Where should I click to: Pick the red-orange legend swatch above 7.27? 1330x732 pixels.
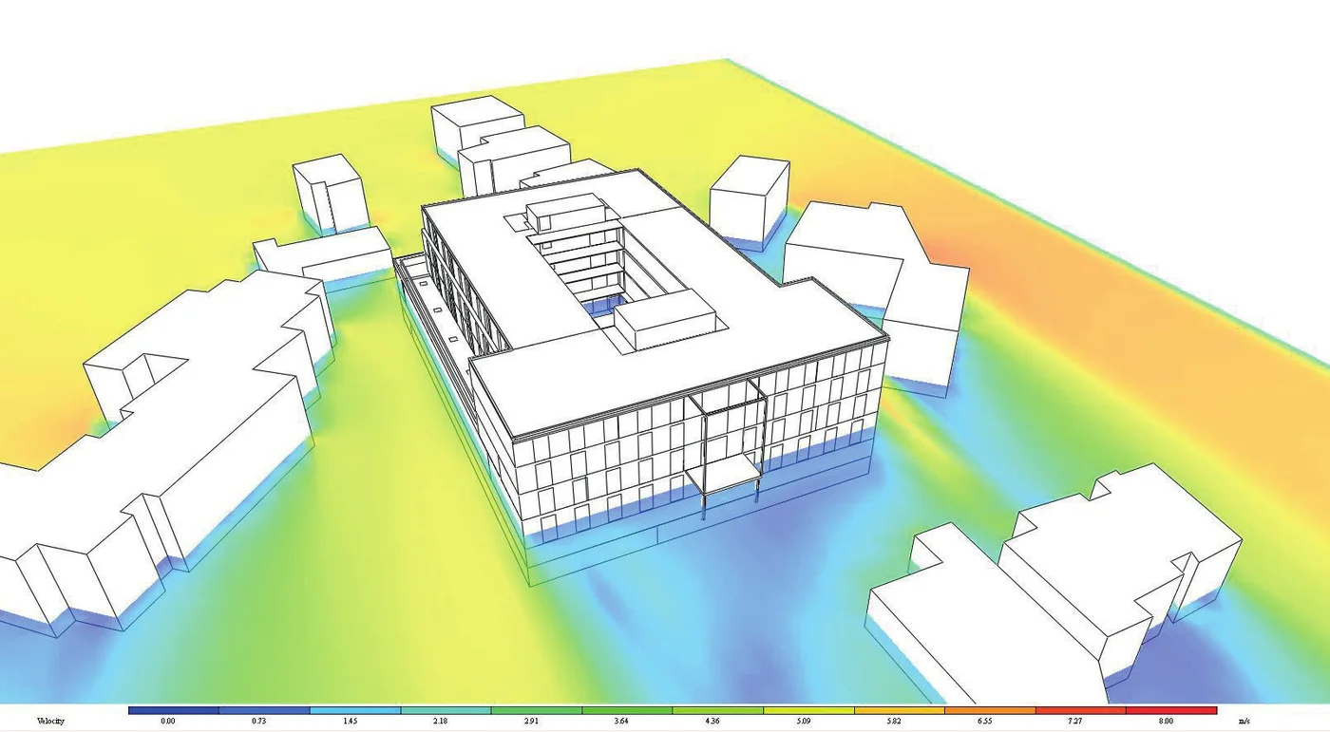(x=1080, y=709)
